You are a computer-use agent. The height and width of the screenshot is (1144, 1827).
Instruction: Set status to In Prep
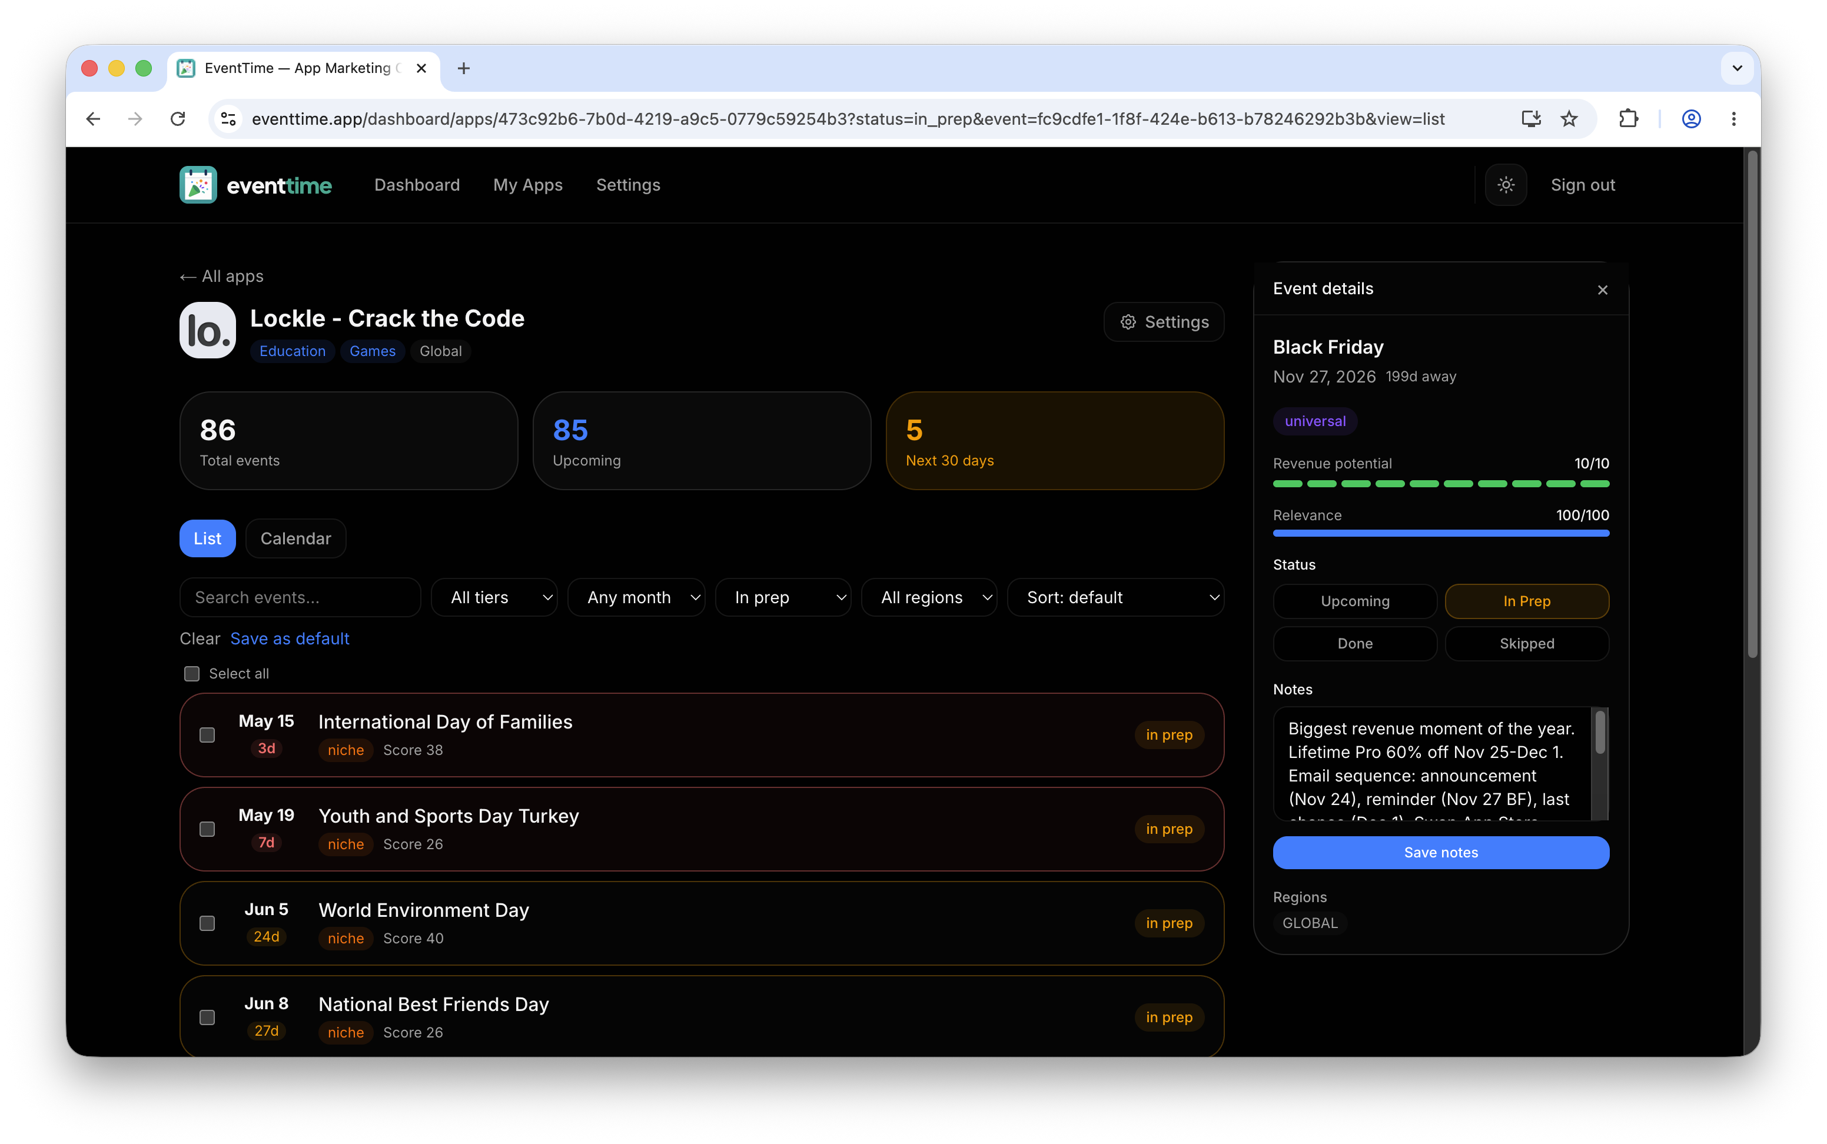tap(1527, 601)
